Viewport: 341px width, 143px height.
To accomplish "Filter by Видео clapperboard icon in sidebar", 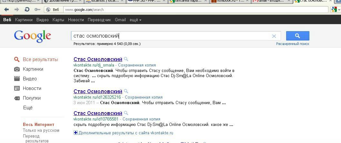I will tap(17, 79).
